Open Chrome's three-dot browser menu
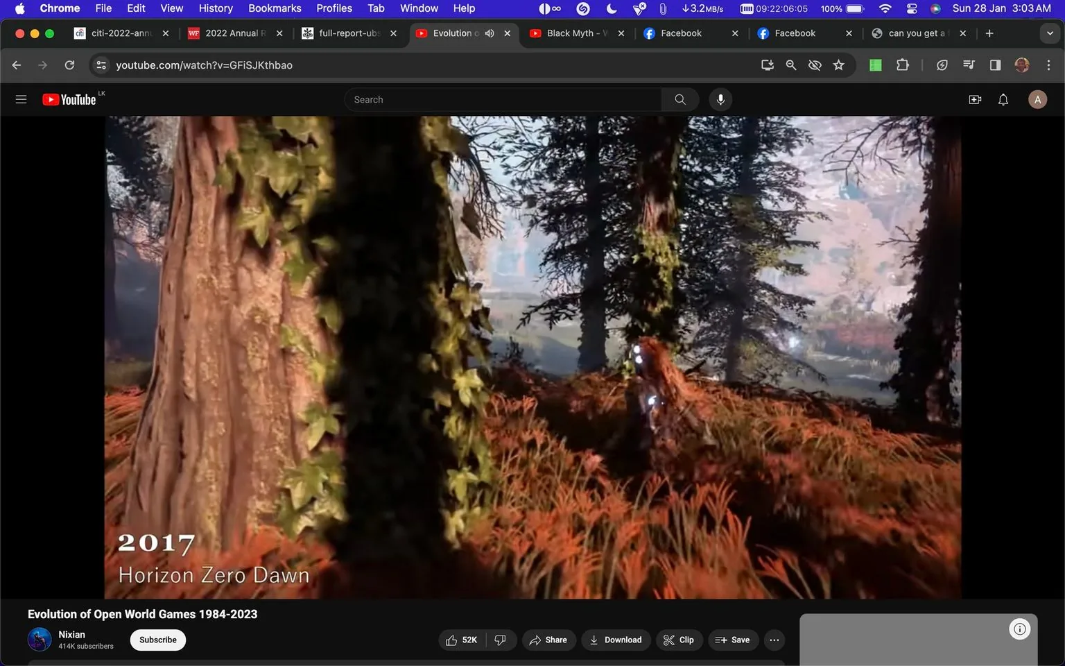This screenshot has height=666, width=1065. 1049,65
